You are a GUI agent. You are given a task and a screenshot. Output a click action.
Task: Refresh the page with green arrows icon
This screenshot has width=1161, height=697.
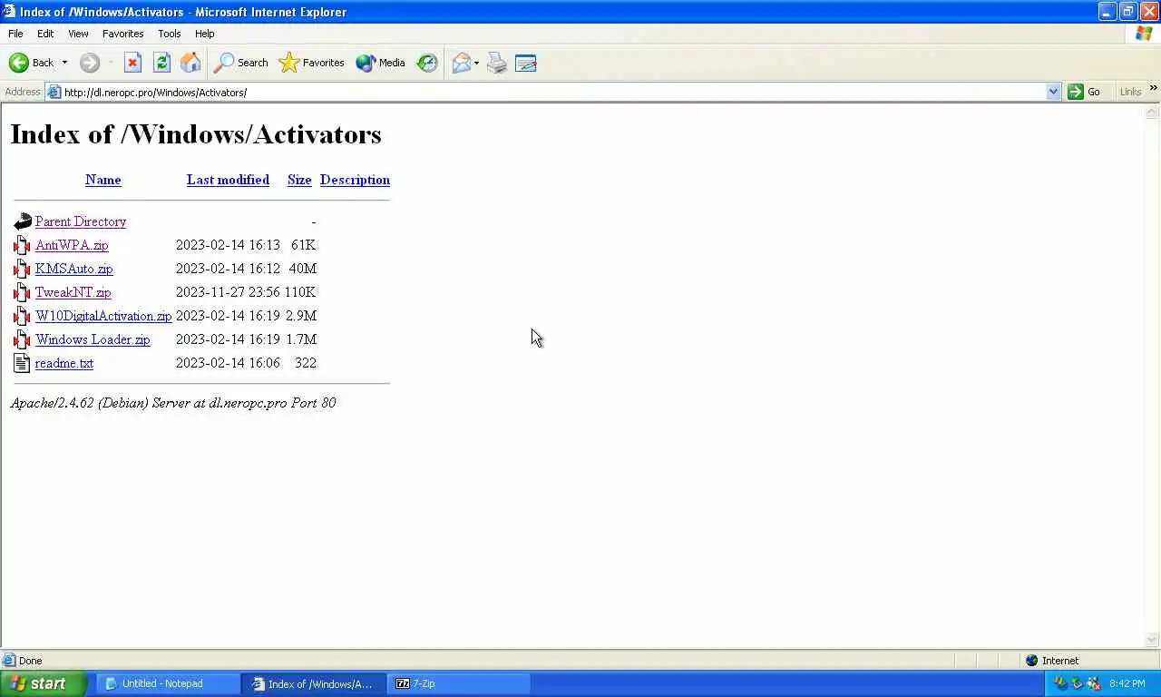click(x=161, y=63)
